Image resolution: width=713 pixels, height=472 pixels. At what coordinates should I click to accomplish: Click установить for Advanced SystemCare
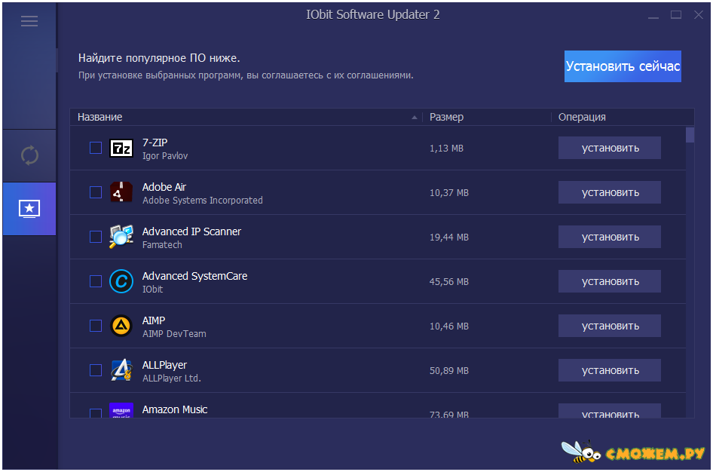(610, 281)
